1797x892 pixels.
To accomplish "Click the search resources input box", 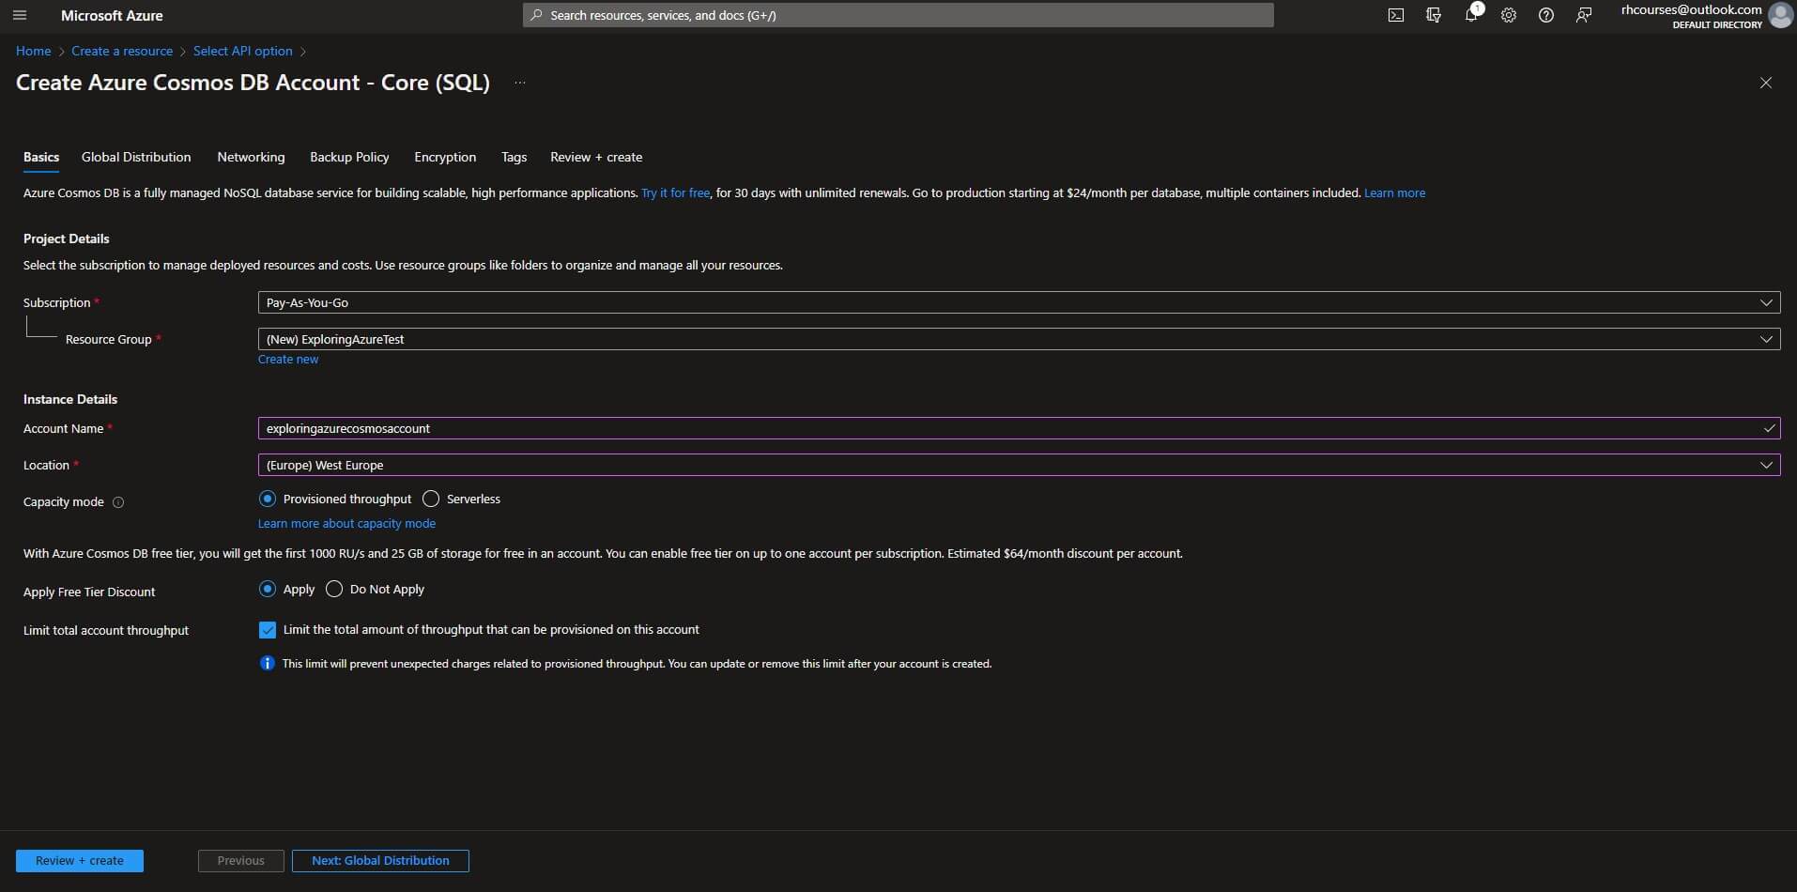I will click(898, 15).
